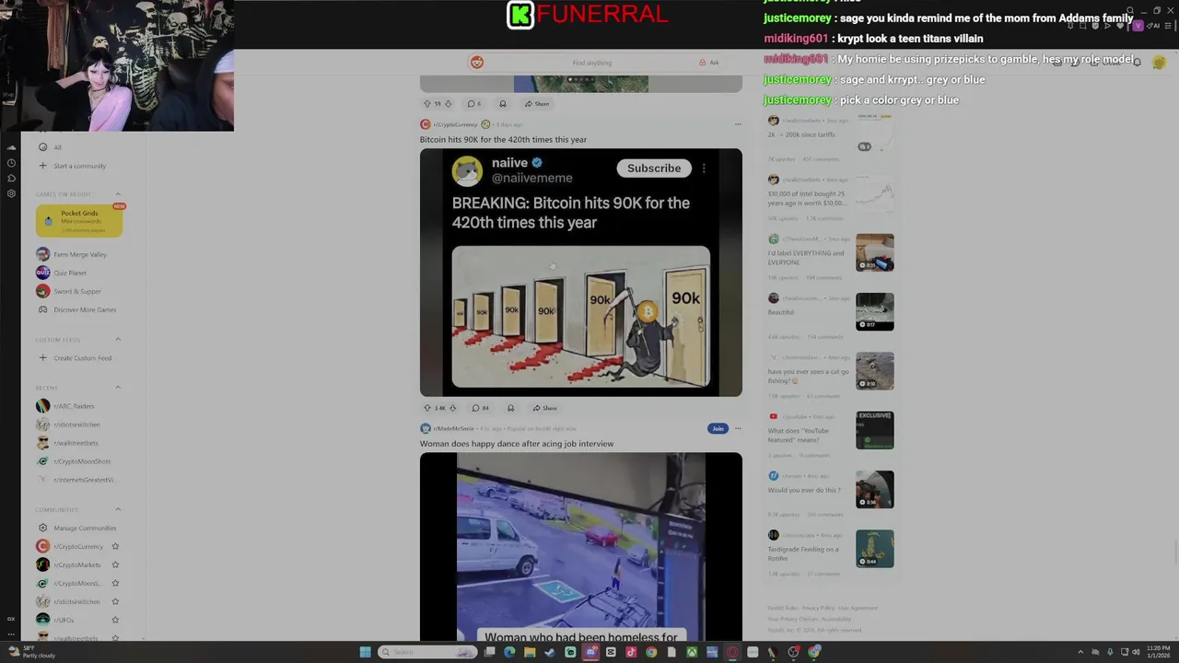Favorite r/CryptoCurrency with its star
The width and height of the screenshot is (1179, 663).
pos(115,546)
